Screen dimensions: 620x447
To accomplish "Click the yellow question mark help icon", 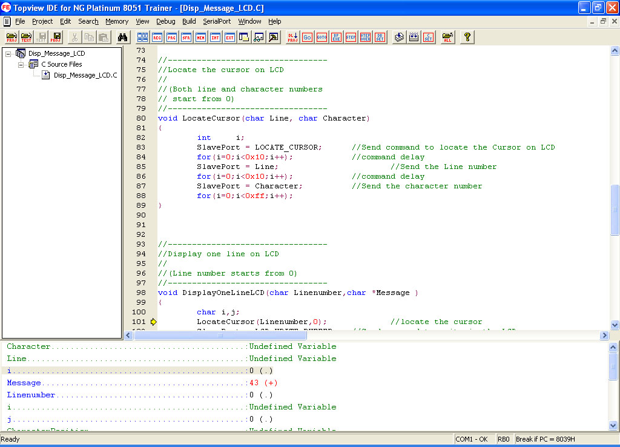I will pyautogui.click(x=467, y=37).
